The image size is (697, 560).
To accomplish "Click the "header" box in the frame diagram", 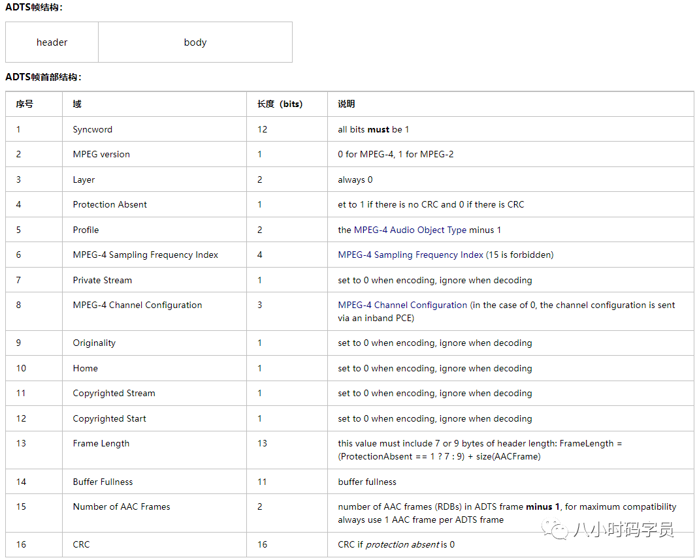I will (52, 42).
